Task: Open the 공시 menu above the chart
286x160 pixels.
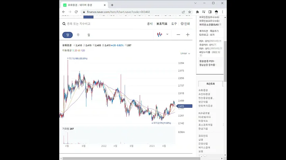Action: coord(150,24)
